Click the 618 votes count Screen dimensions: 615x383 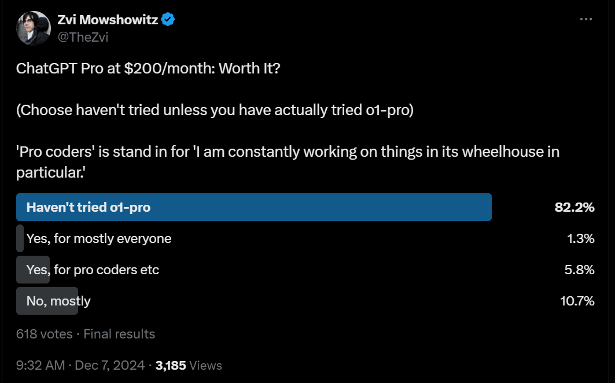(45, 334)
